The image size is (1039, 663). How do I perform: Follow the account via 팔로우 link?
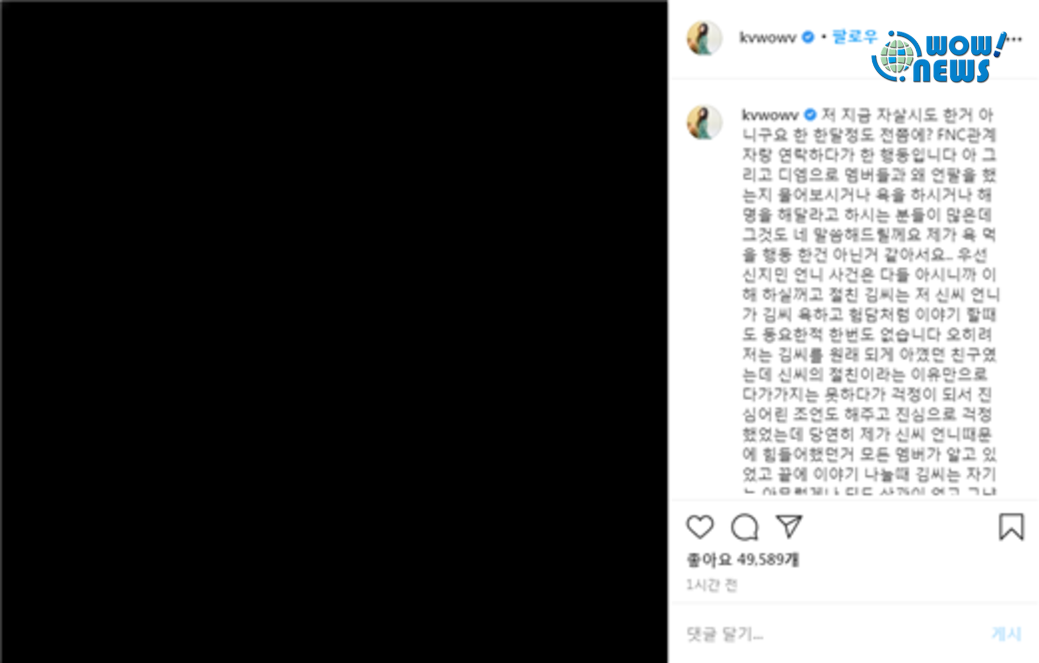point(854,37)
